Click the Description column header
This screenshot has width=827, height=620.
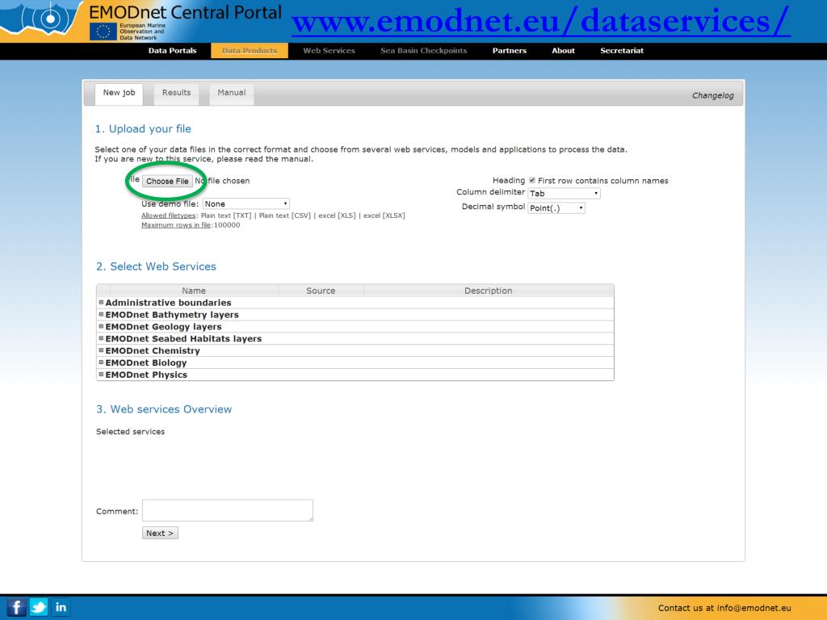click(489, 291)
